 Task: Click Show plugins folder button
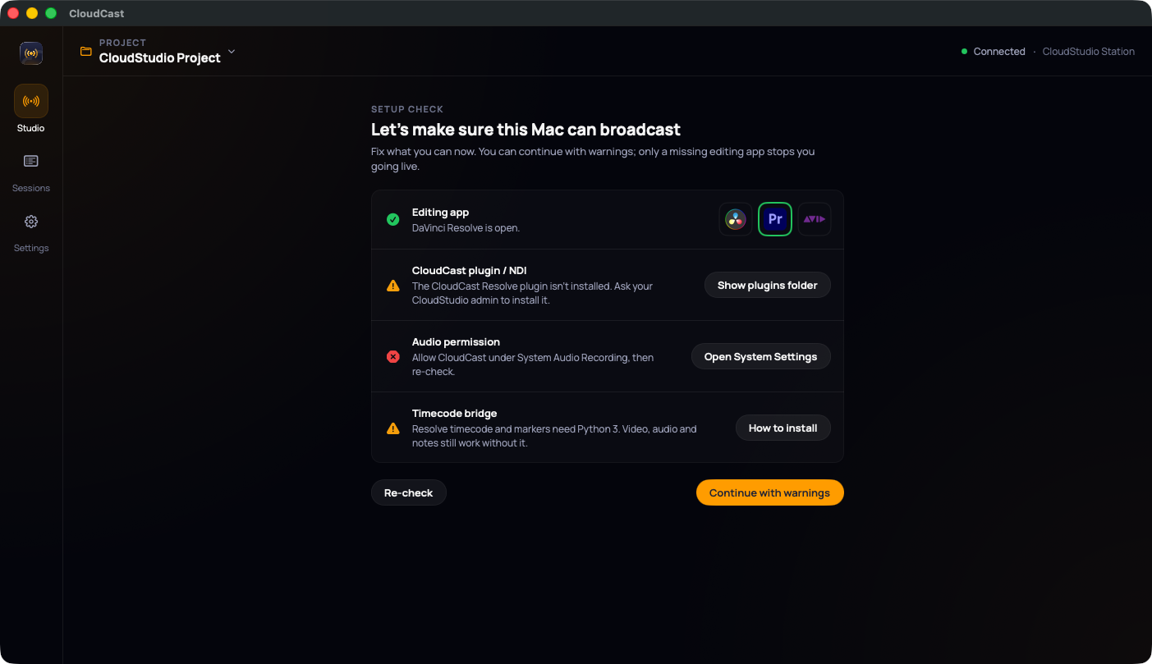(768, 286)
